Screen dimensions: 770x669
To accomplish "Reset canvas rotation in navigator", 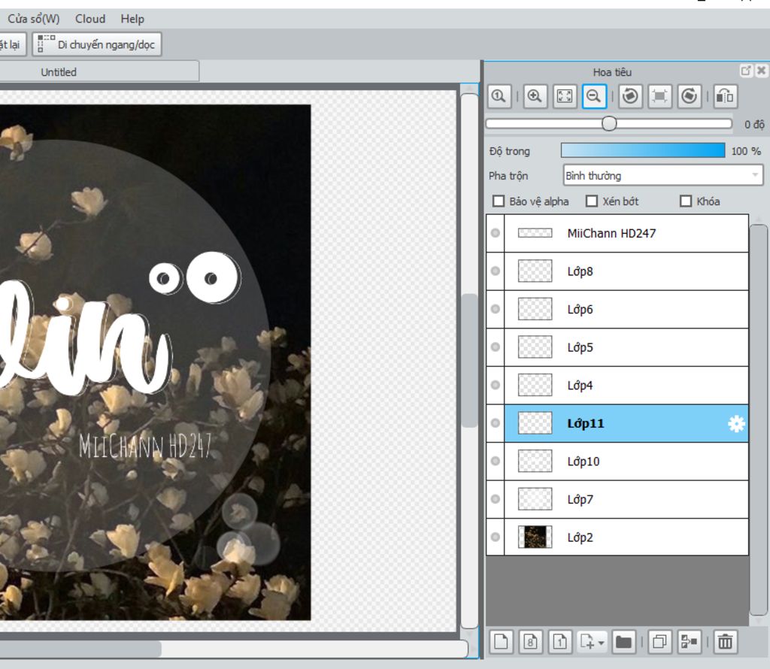I will pos(659,95).
